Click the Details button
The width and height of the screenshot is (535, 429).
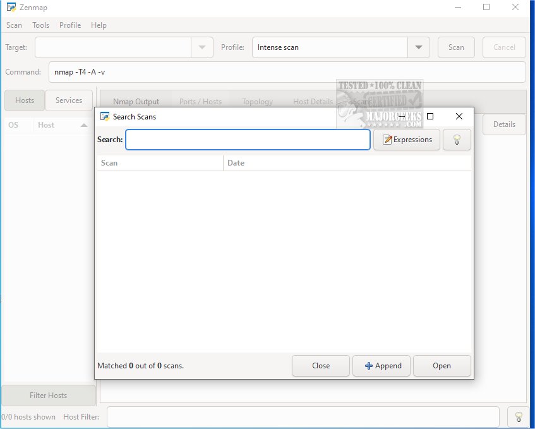tap(504, 124)
